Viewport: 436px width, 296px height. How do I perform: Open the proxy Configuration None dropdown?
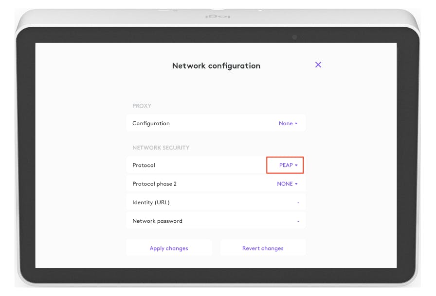coord(288,123)
